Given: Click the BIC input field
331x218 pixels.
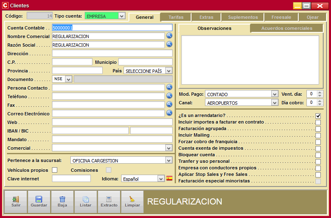Looking at the screenshot, I should 151,131.
